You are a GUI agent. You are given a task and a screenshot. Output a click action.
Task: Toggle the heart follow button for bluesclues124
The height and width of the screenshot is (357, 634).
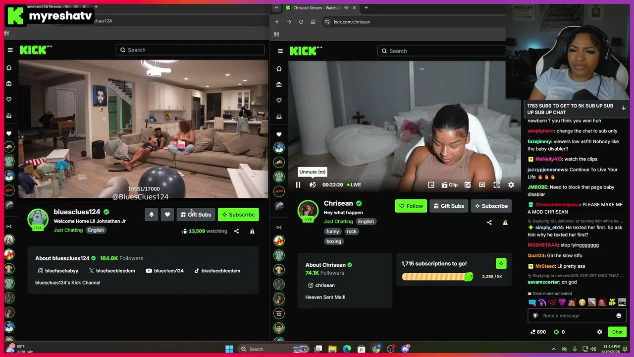[167, 215]
